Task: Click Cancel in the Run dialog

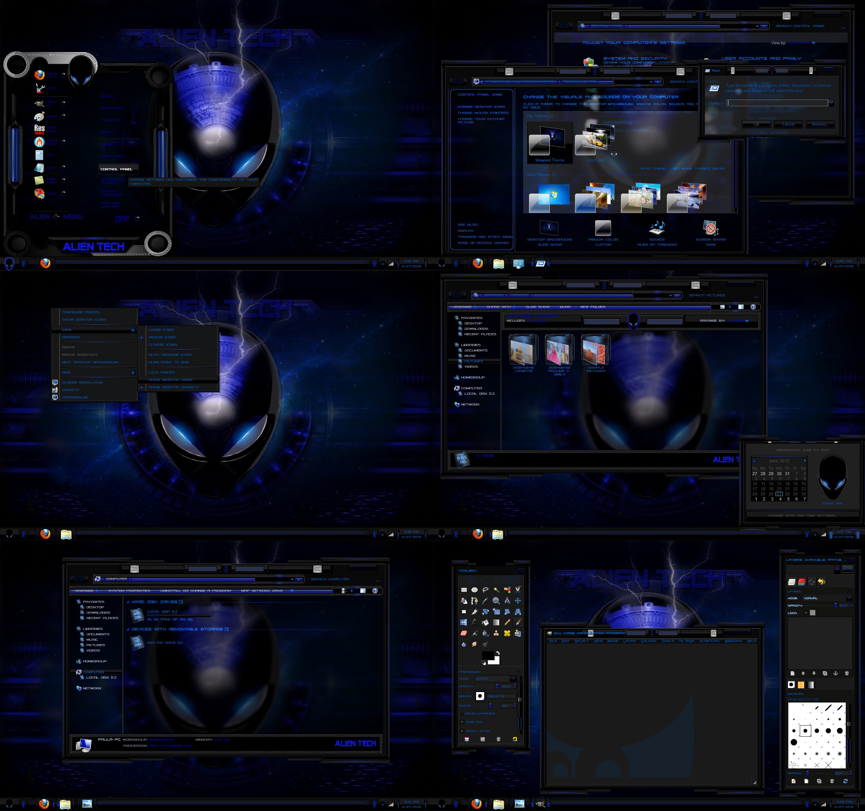Action: click(x=788, y=124)
